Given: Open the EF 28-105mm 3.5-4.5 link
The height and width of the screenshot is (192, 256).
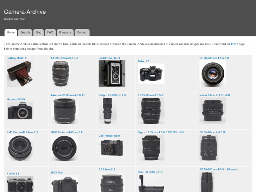Looking at the screenshot, I should [x=64, y=58].
